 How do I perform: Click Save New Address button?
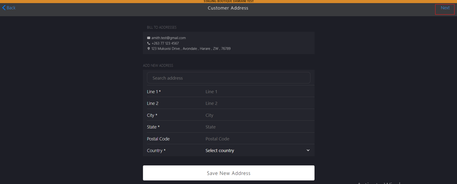228,173
